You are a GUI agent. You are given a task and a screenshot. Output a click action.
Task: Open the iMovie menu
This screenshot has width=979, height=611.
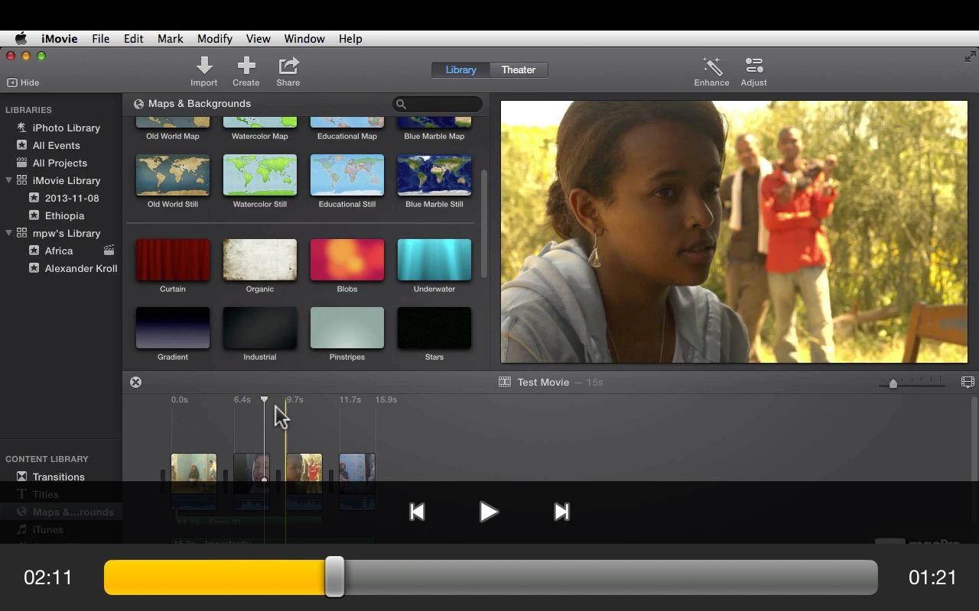click(59, 38)
